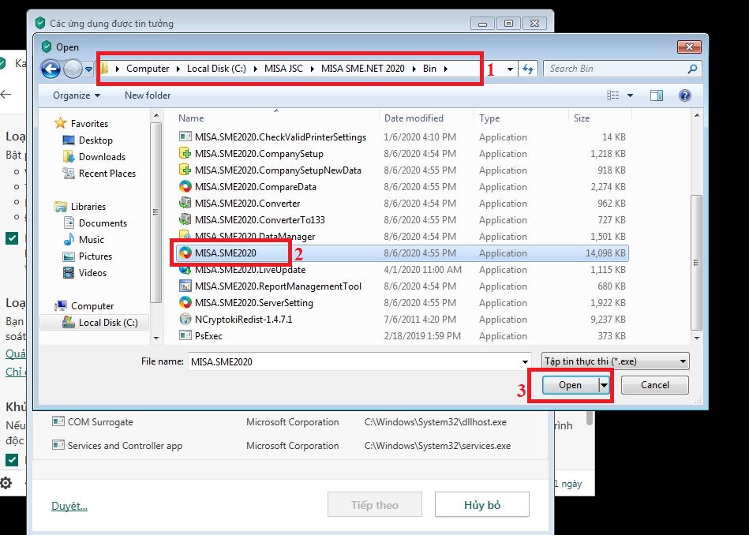Viewport: 749px width, 535px height.
Task: Click the File name input field
Action: point(354,361)
